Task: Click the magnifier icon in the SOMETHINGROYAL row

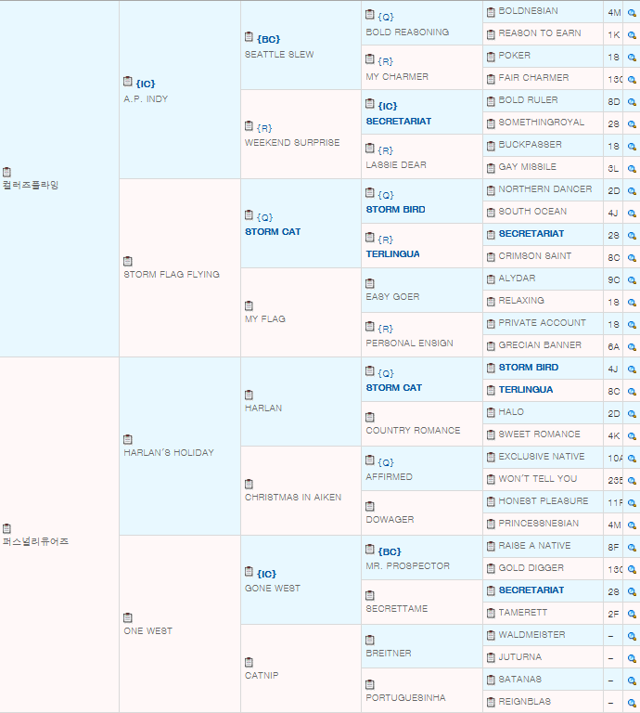Action: pos(632,124)
